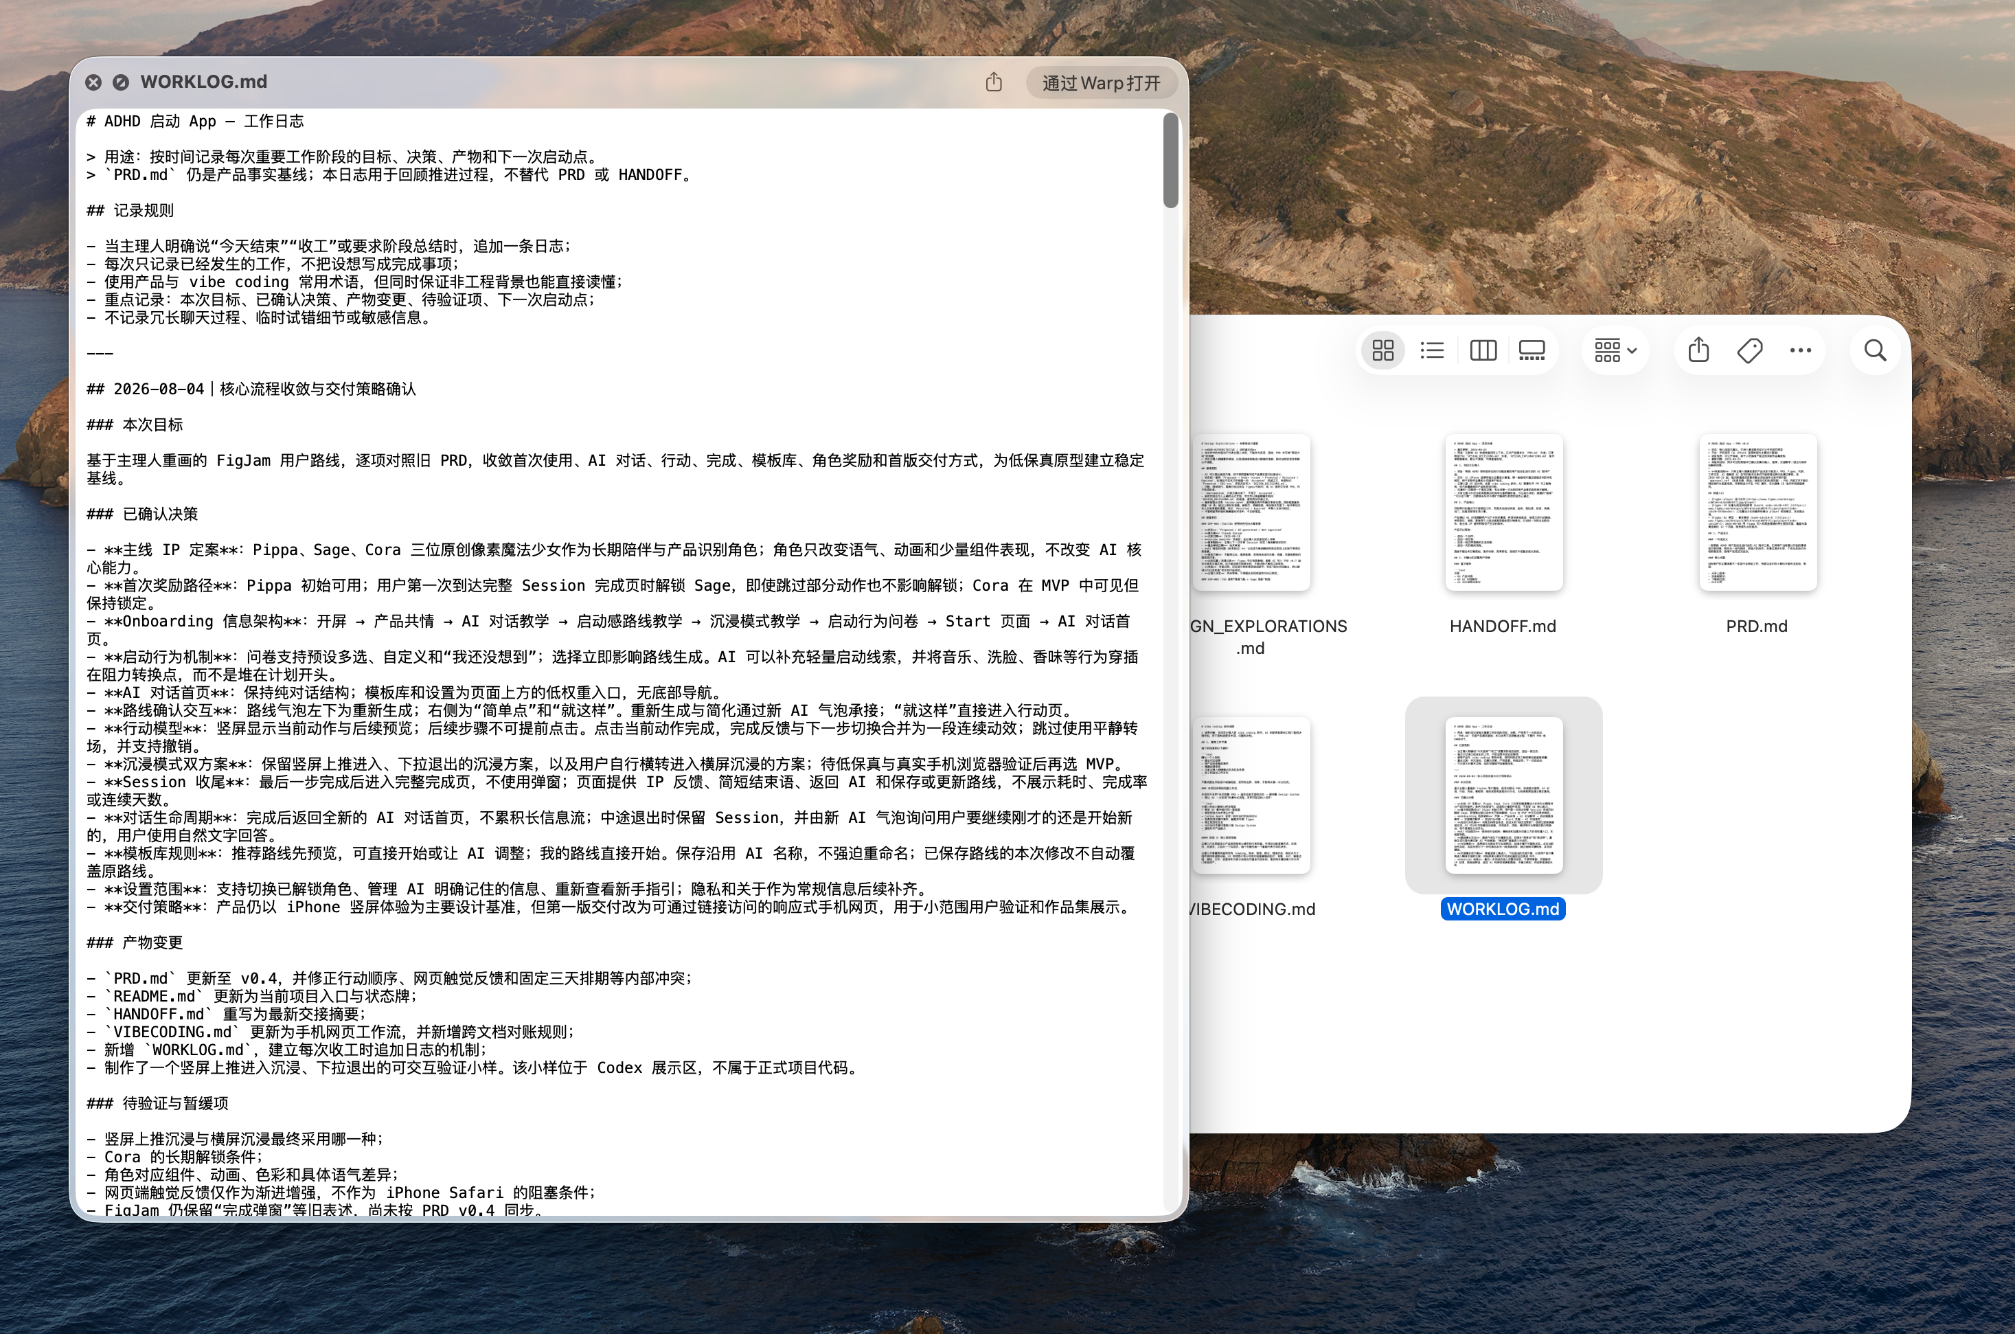Click the heading '# ADHD 启动 App — 工作日志'
This screenshot has height=1334, width=2015.
tap(196, 121)
